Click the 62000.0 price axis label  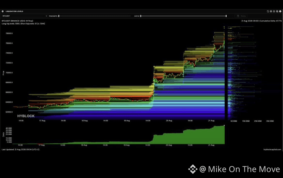tap(9, 112)
